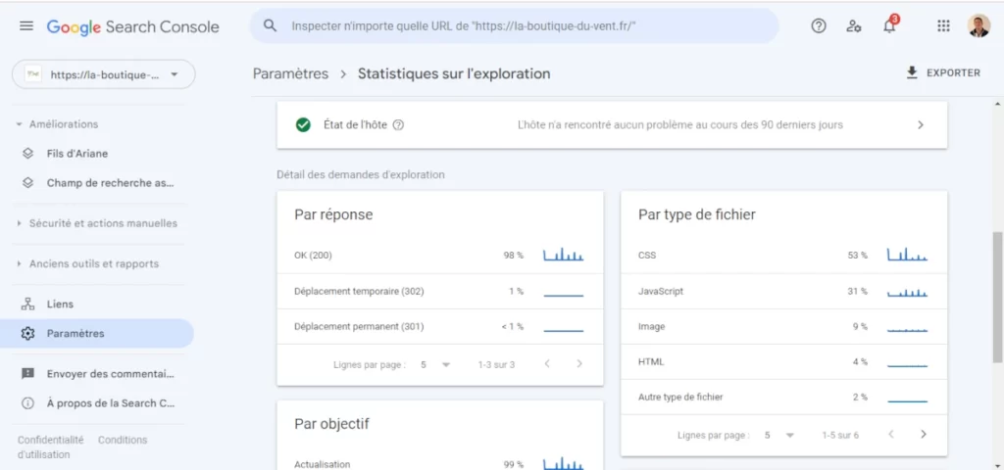Open Autre type de fichier row
Image resolution: width=1004 pixels, height=470 pixels.
[x=783, y=398]
